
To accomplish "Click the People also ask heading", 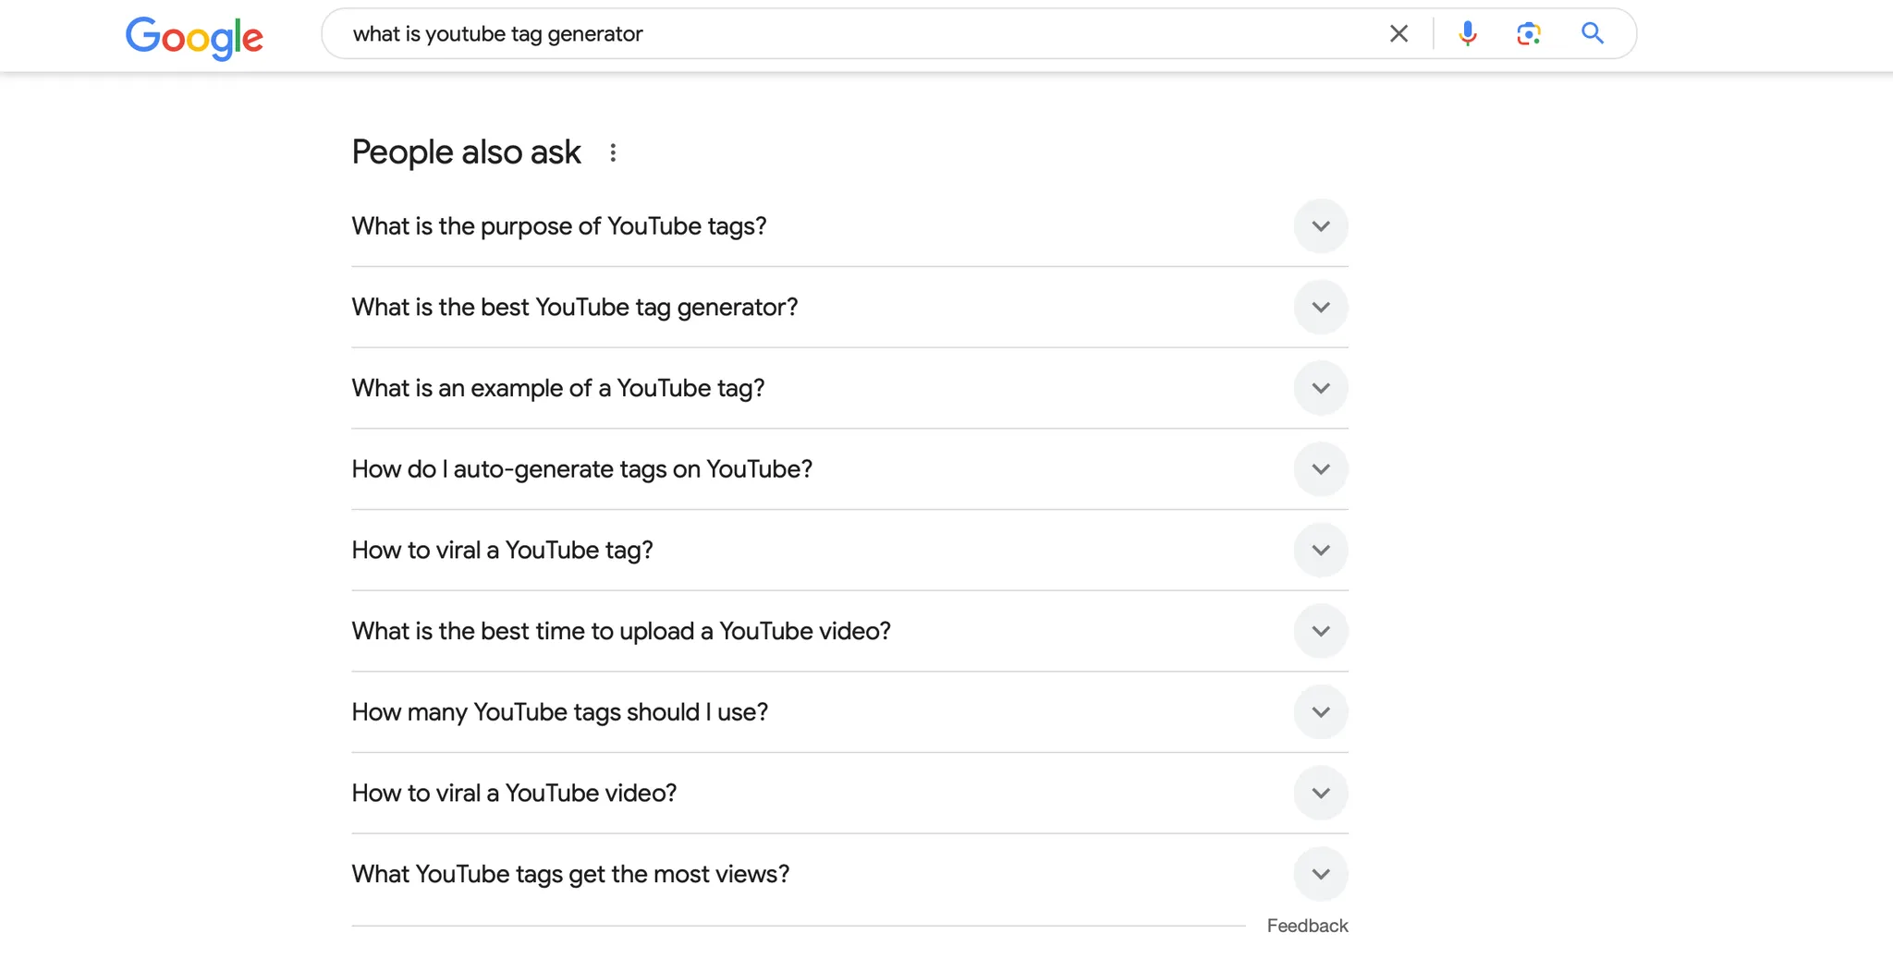I will [467, 152].
